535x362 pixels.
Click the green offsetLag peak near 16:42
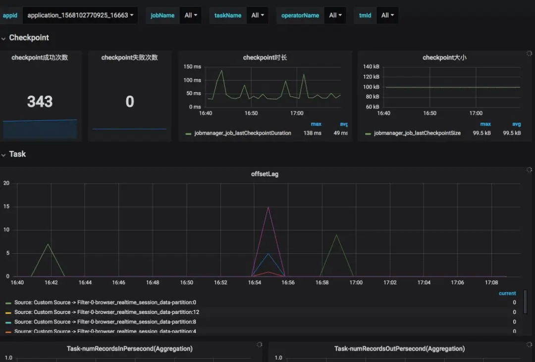click(x=48, y=244)
